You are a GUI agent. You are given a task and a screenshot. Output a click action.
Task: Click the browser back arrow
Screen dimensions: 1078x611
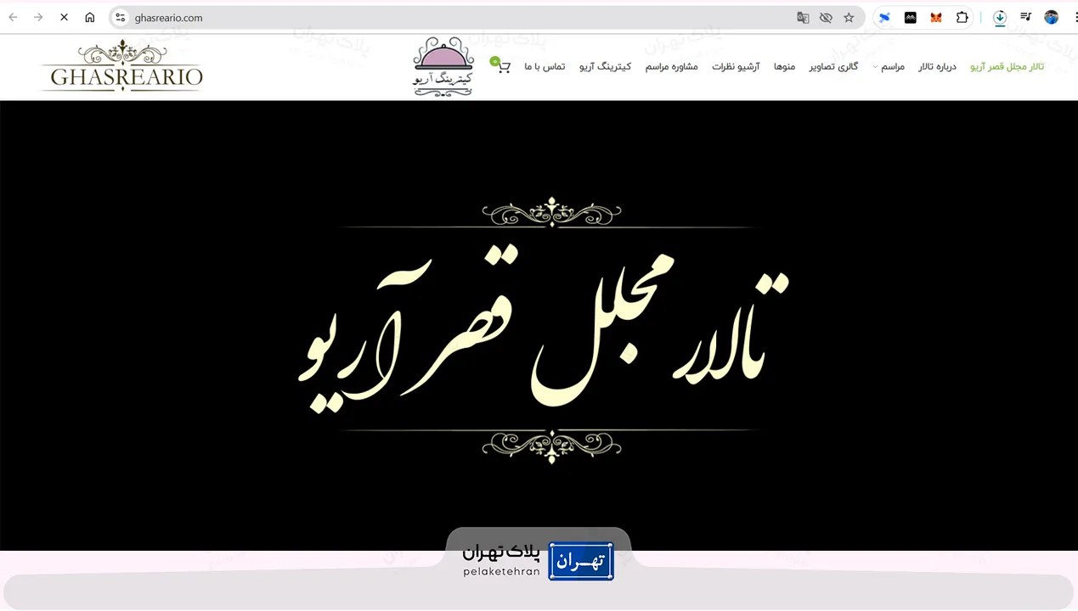point(13,17)
